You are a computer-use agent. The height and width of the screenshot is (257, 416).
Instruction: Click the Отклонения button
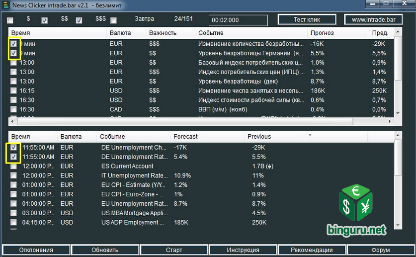[x=36, y=250]
